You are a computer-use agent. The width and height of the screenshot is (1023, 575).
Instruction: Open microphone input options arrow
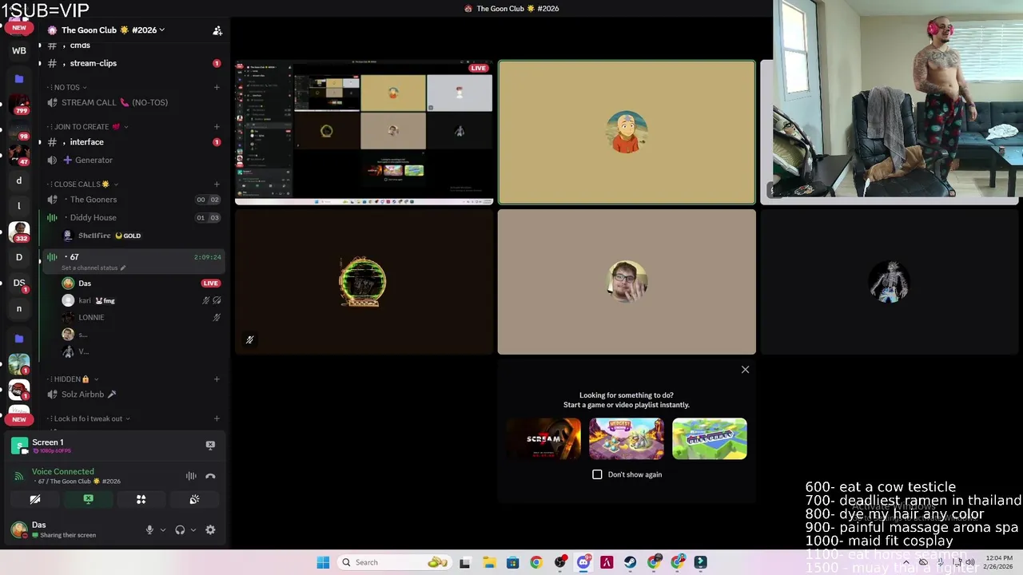point(163,529)
